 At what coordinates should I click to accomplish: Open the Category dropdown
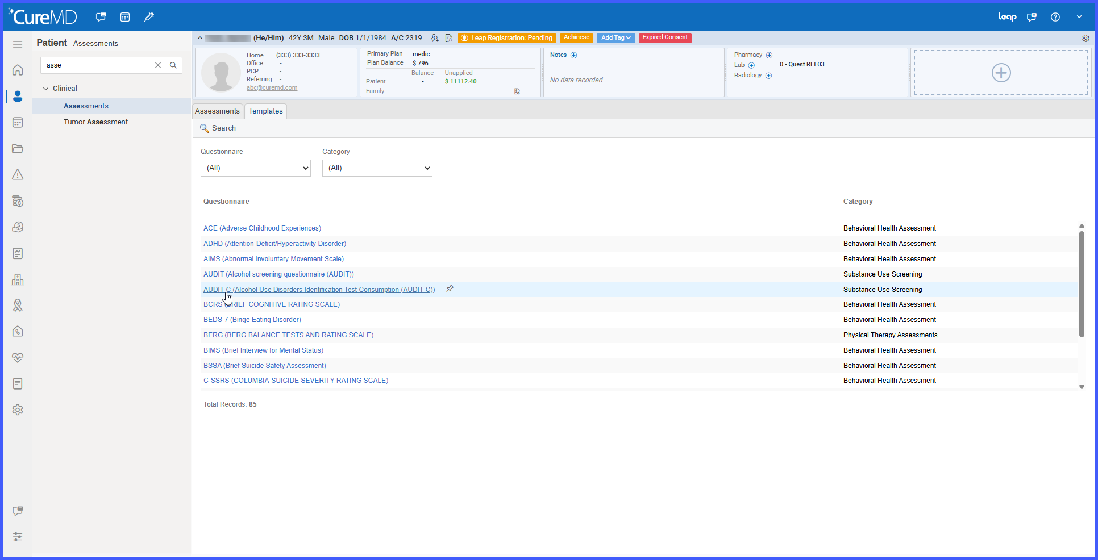click(377, 168)
